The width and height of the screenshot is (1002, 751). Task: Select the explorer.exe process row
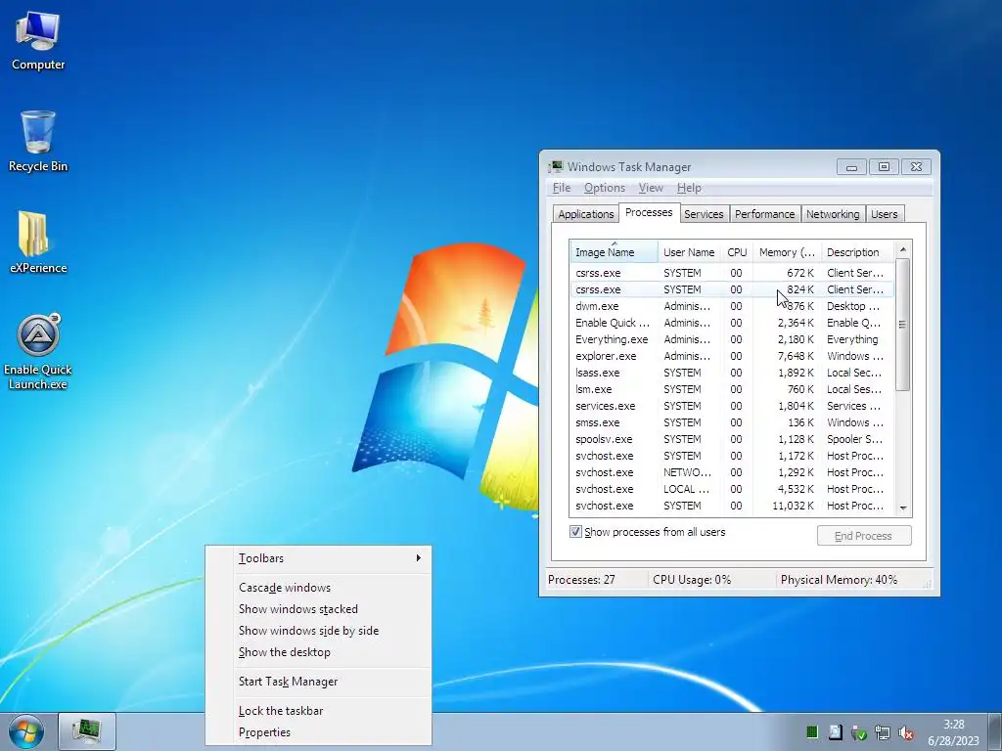[732, 356]
